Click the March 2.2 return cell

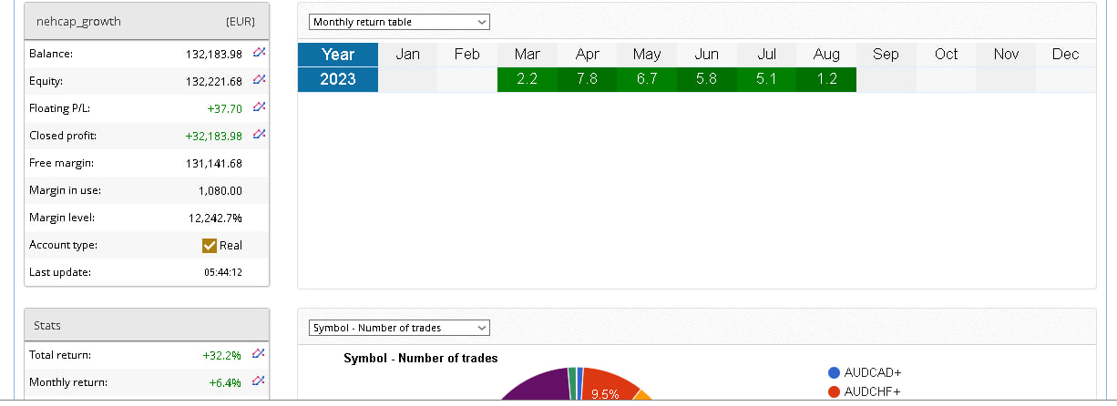pos(527,79)
